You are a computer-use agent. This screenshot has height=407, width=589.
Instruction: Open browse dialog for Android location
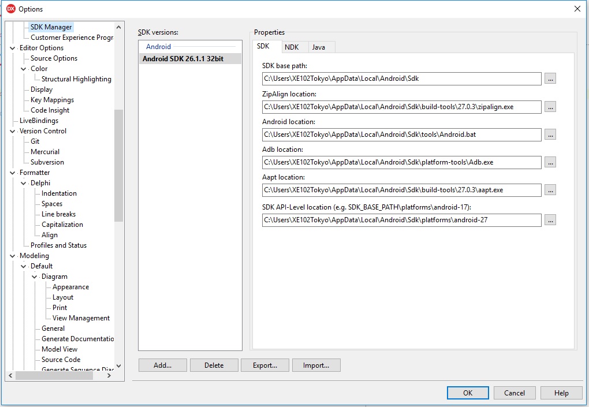point(550,135)
